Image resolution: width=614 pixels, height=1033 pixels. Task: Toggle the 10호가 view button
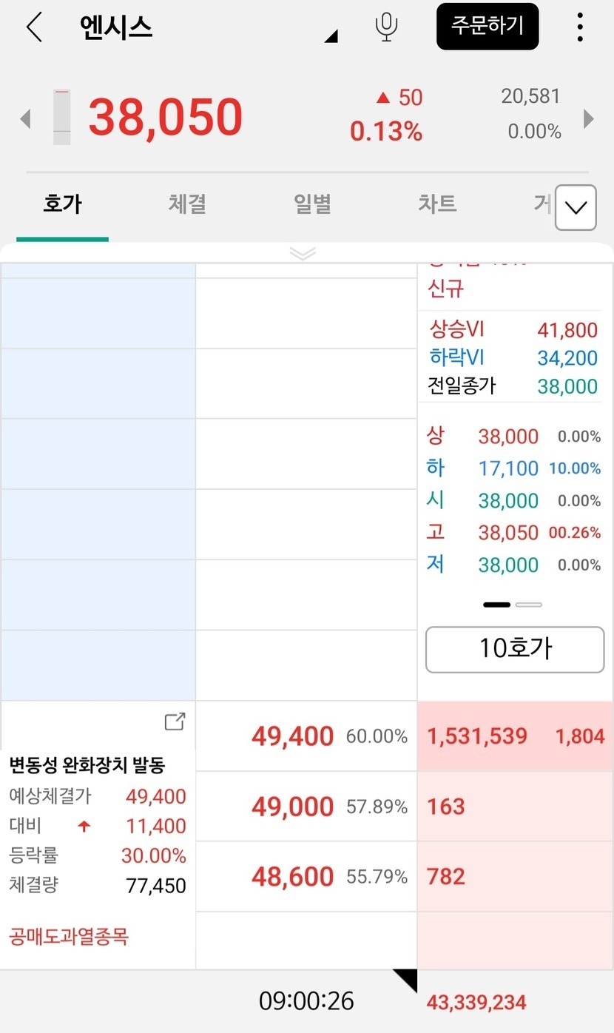[x=515, y=650]
